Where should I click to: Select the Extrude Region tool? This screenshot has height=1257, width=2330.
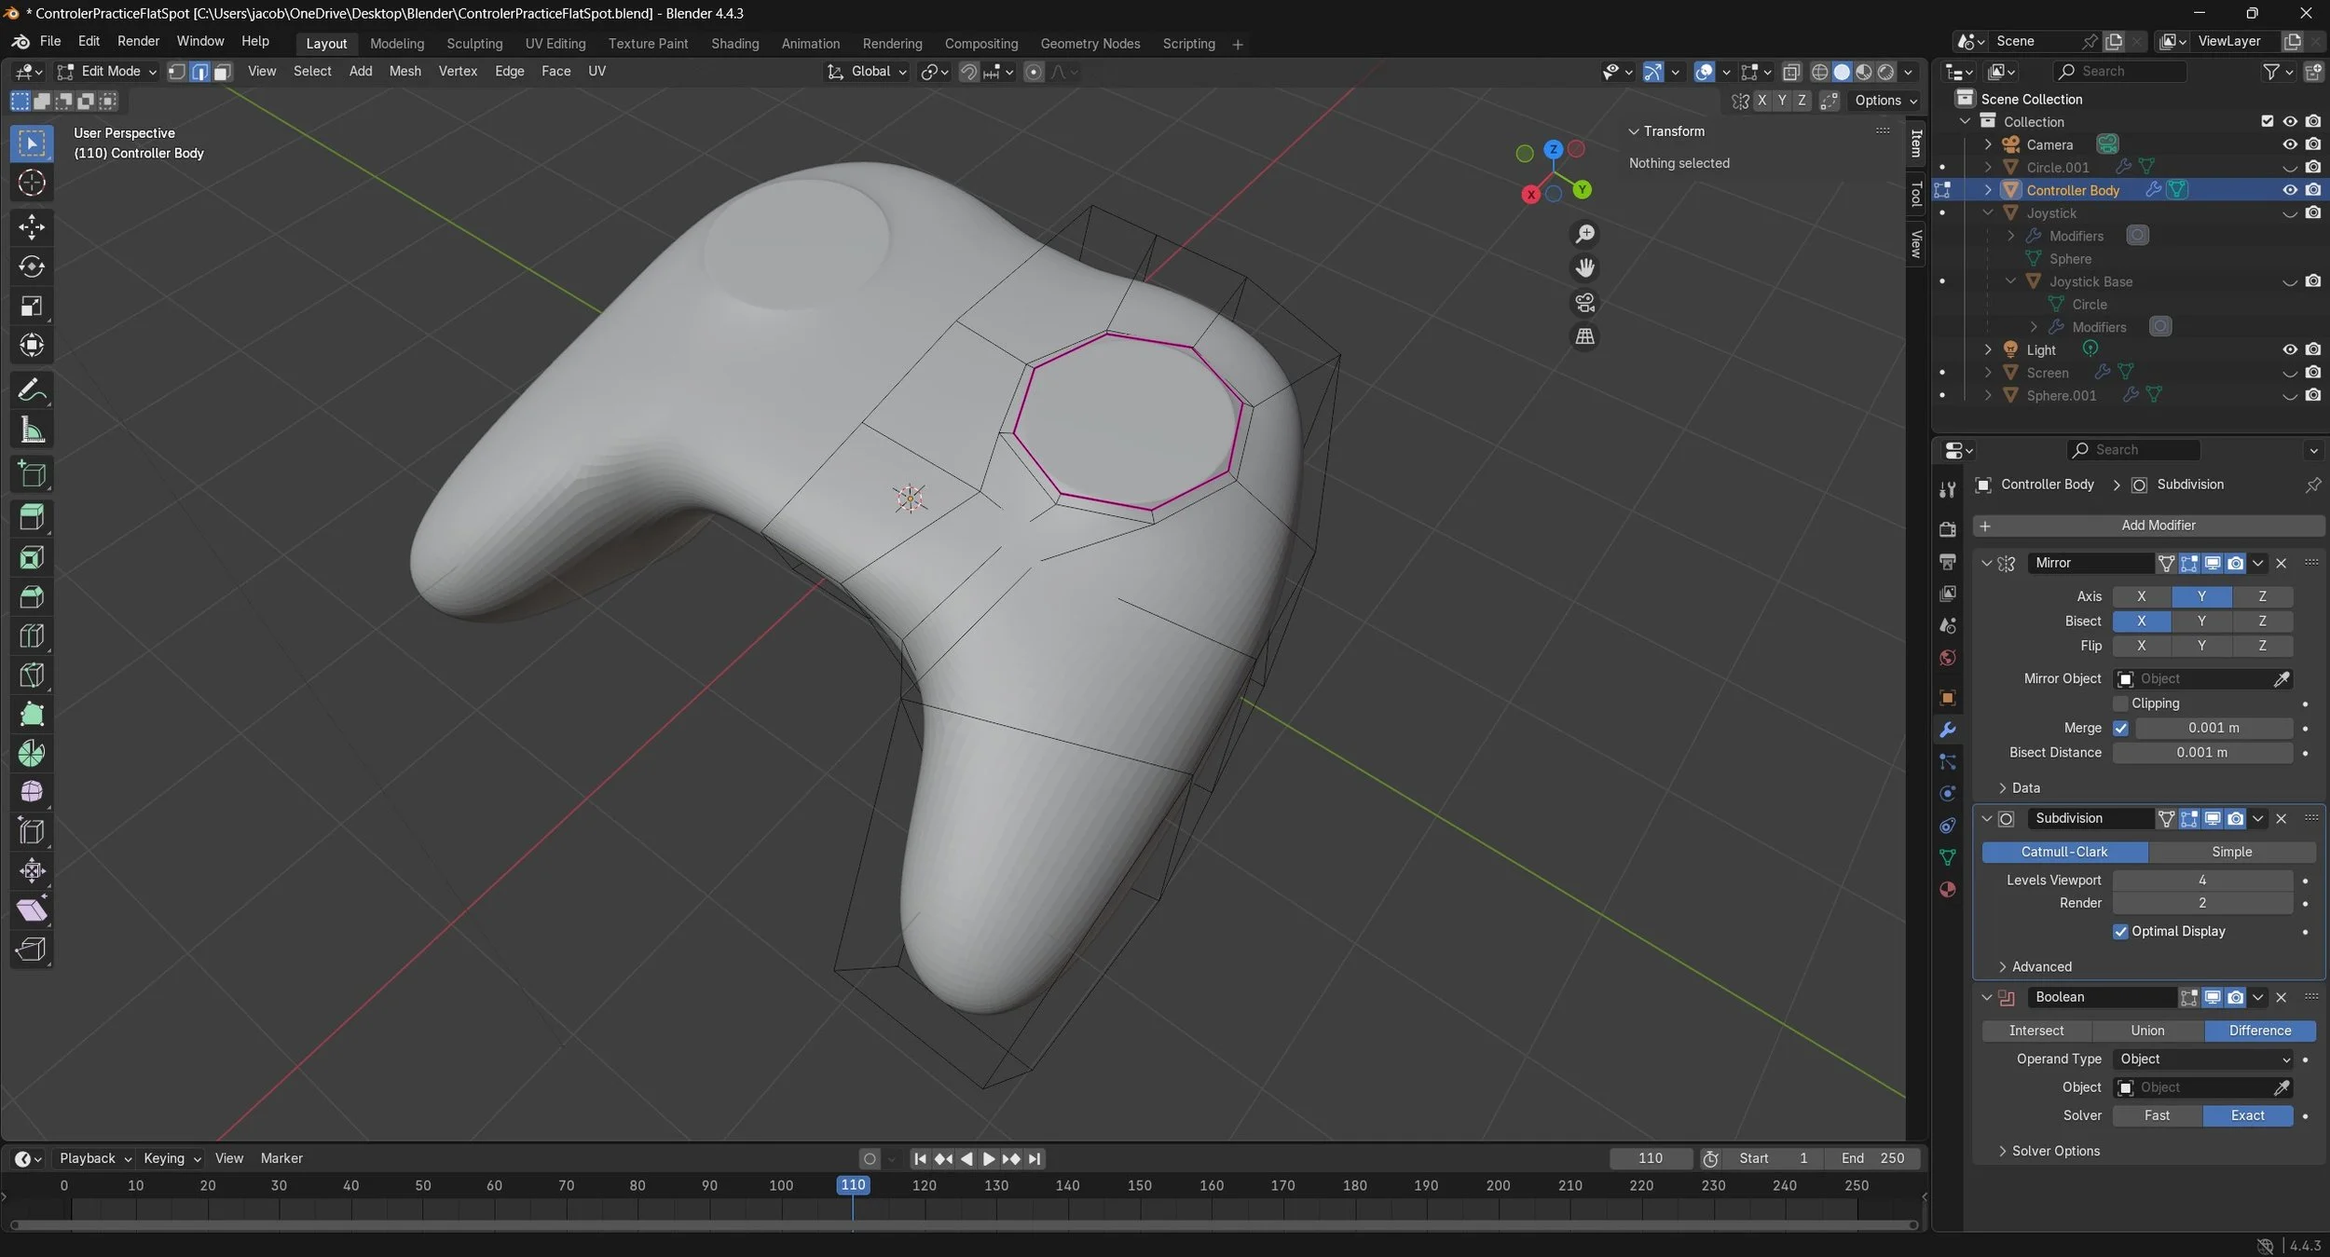tap(32, 517)
